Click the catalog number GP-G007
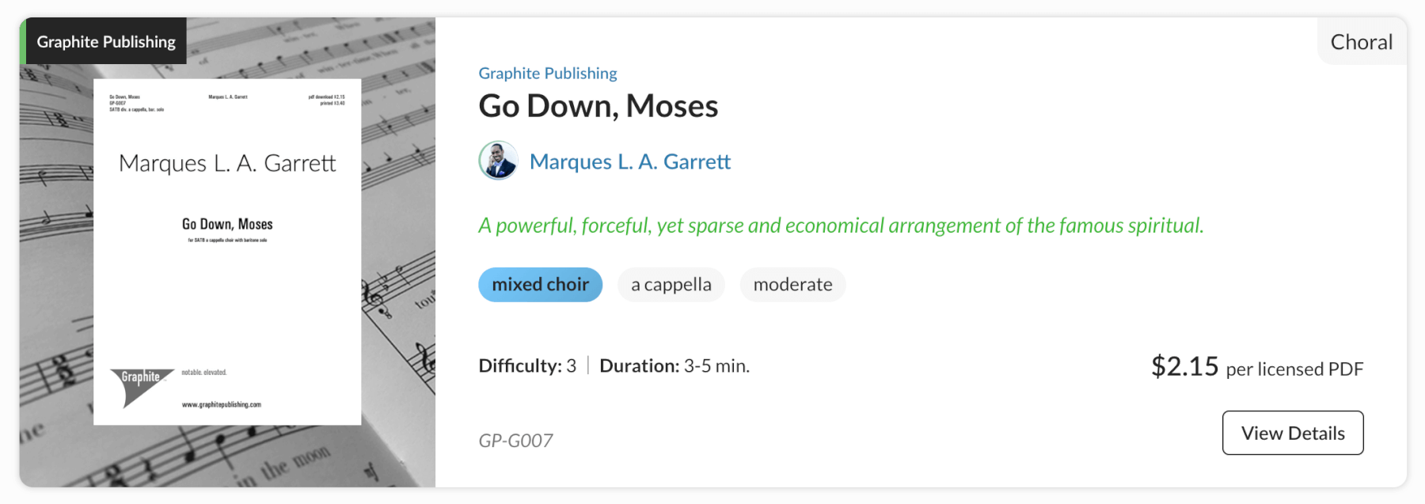The height and width of the screenshot is (504, 1425). tap(515, 441)
